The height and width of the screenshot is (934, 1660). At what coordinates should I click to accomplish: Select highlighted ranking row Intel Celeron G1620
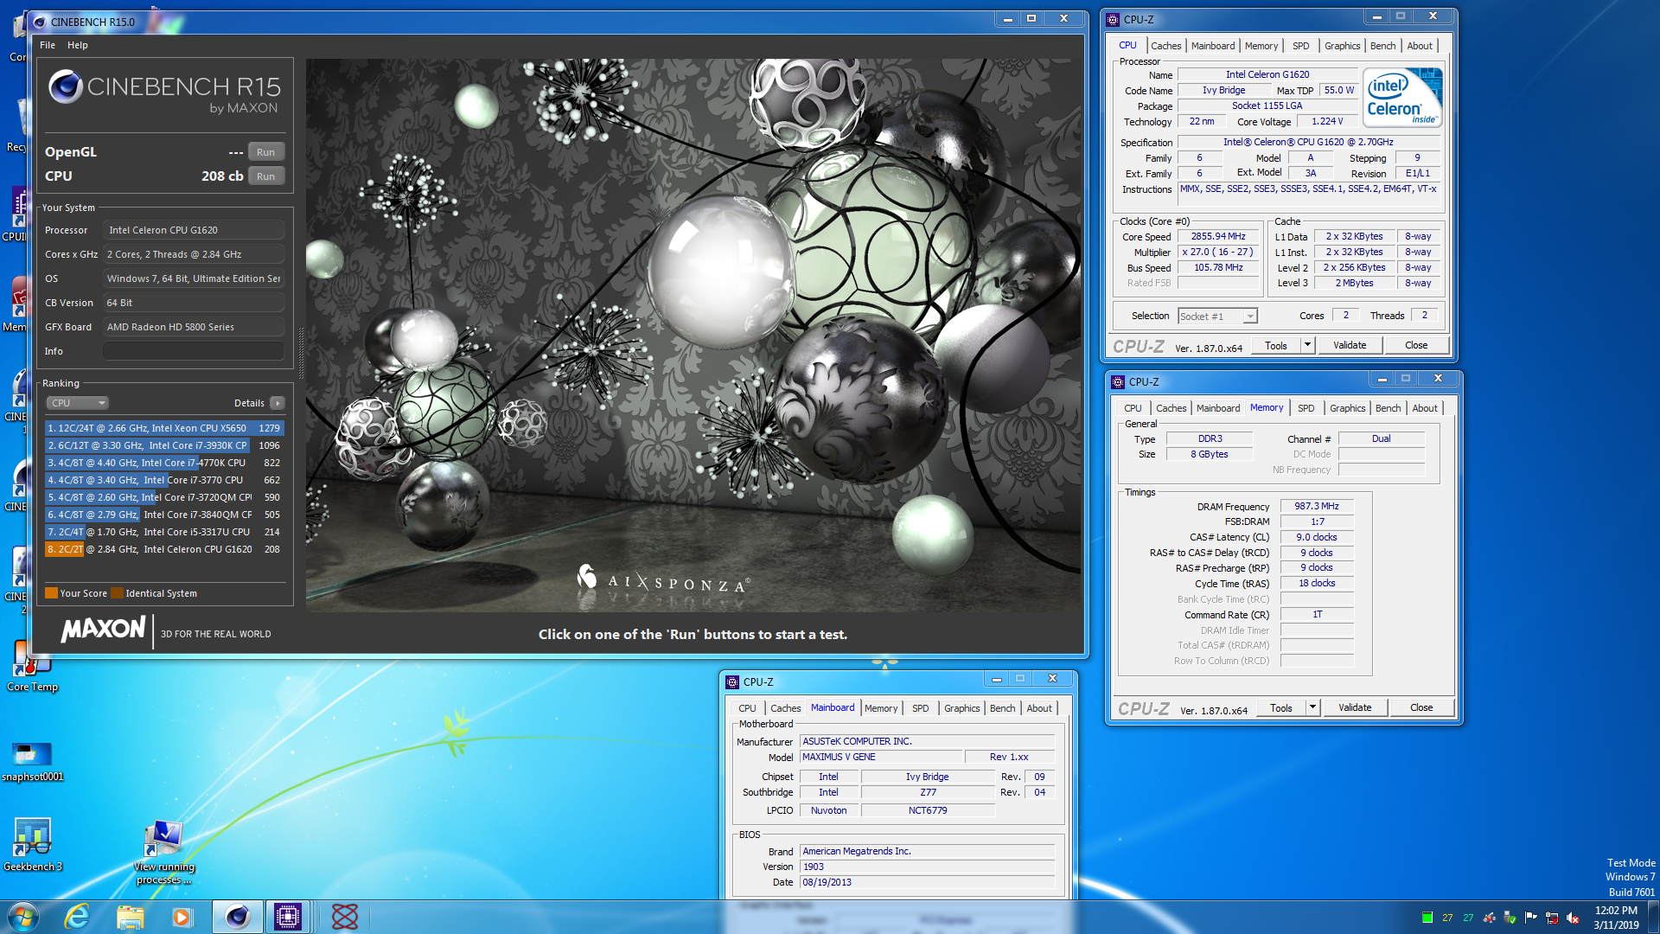[x=164, y=549]
